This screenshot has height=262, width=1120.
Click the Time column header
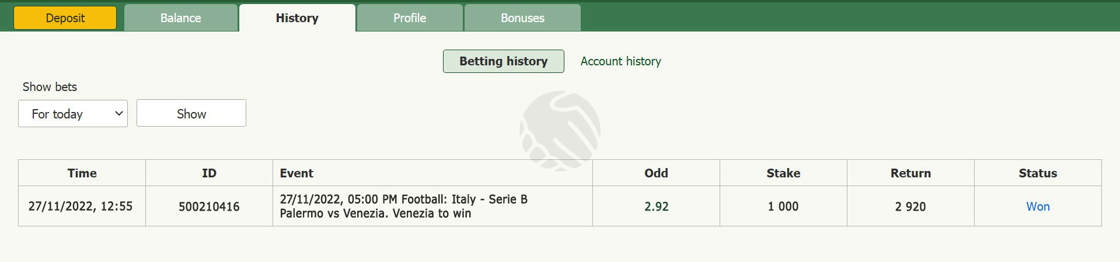(82, 173)
